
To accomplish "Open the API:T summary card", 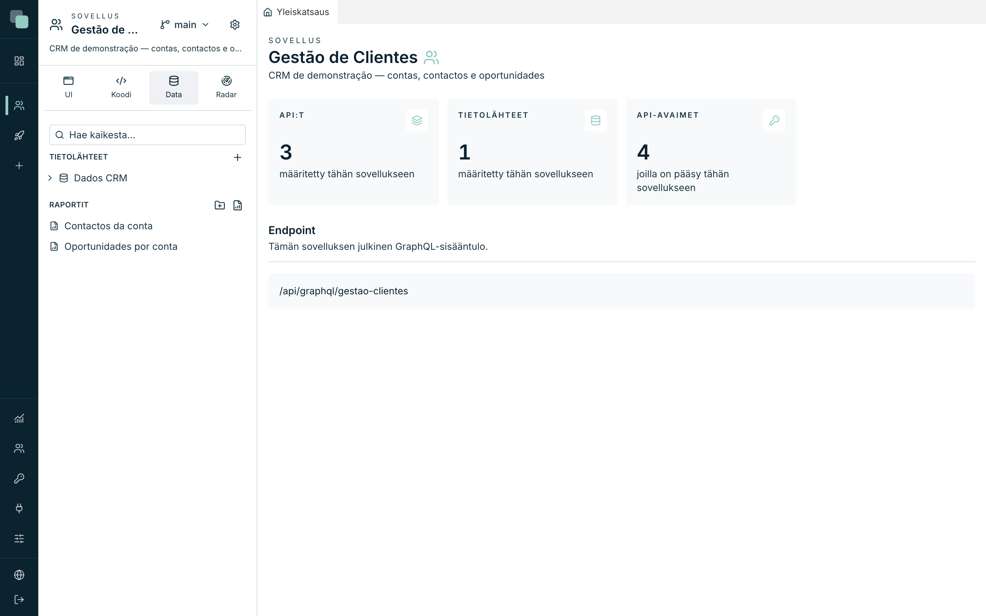I will (354, 152).
